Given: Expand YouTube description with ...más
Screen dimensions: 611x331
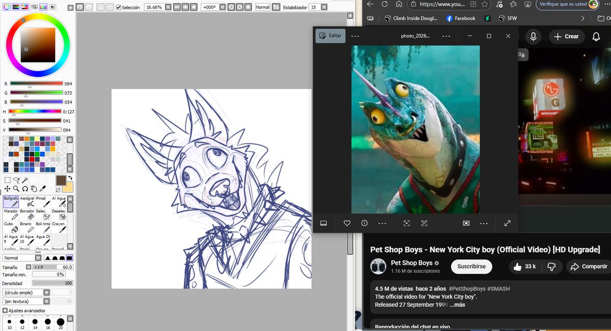Looking at the screenshot, I should (457, 305).
